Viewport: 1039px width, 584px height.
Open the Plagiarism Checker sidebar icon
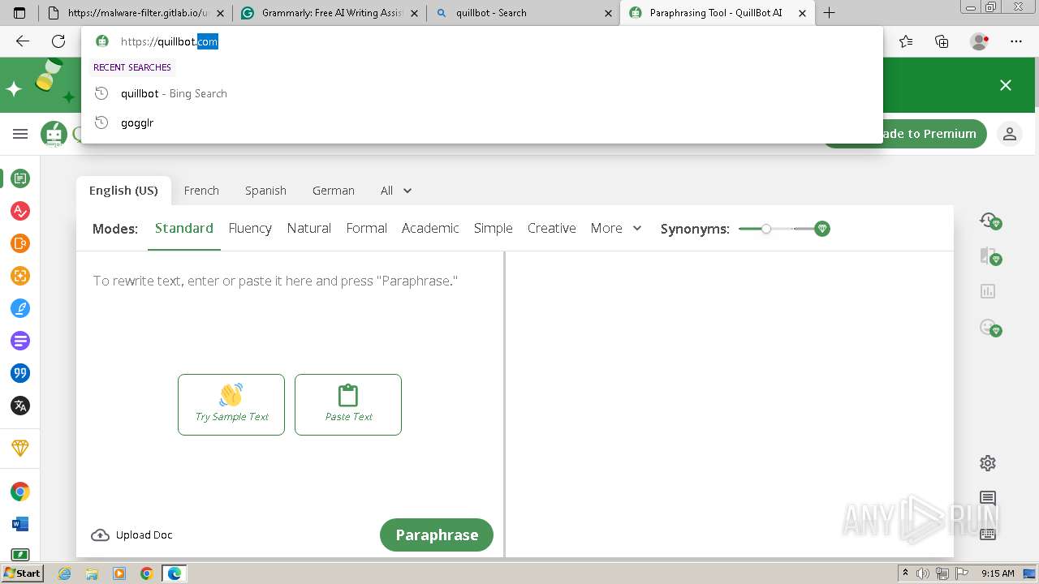(x=20, y=276)
